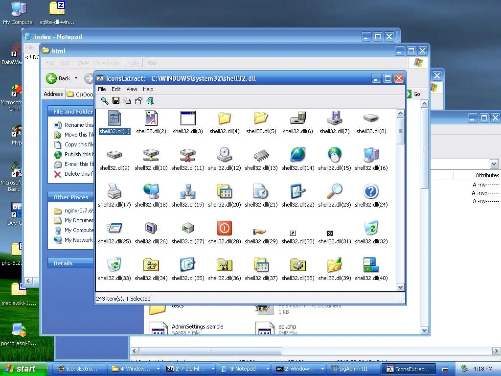Click Go button in html window address bar
The height and width of the screenshot is (376, 501).
pyautogui.click(x=413, y=94)
